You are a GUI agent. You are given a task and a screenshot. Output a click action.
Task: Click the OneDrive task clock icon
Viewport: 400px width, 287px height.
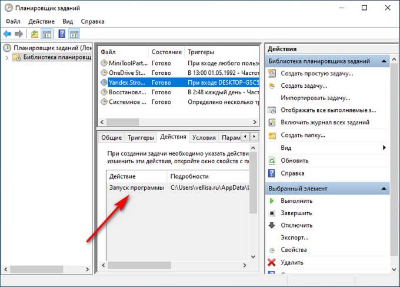click(x=104, y=72)
